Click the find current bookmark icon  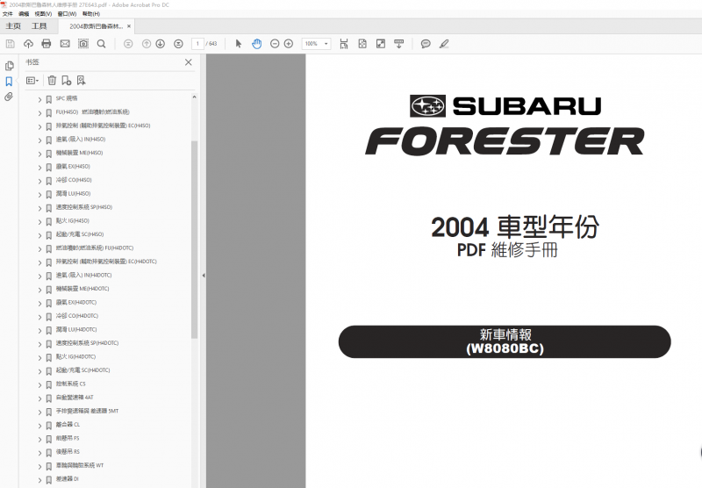[81, 81]
